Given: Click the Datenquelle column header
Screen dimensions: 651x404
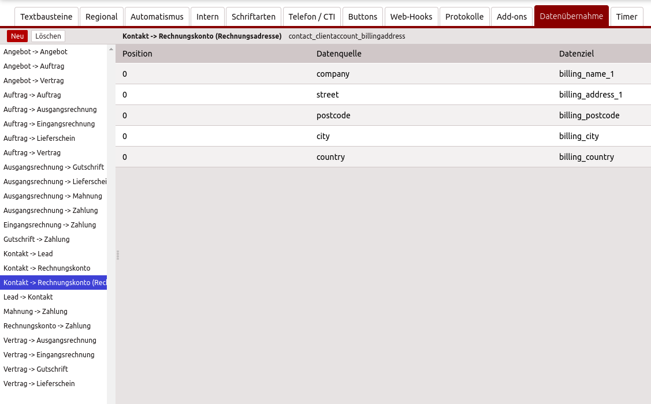Looking at the screenshot, I should [338, 54].
